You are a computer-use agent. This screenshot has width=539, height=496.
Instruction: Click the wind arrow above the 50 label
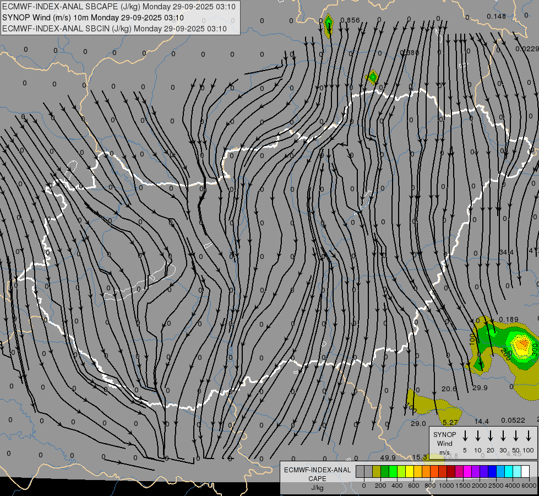[516, 436]
